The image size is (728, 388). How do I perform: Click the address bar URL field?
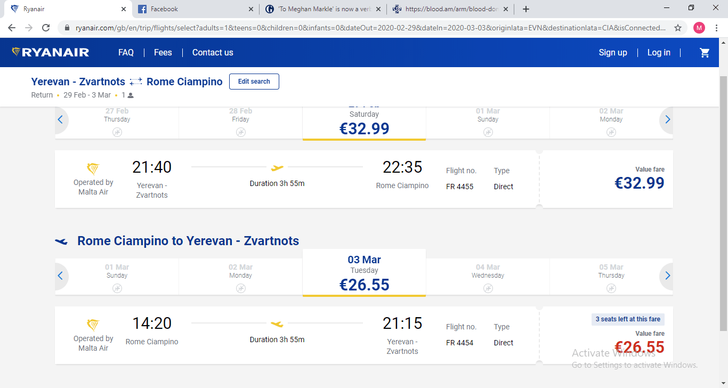click(x=368, y=28)
